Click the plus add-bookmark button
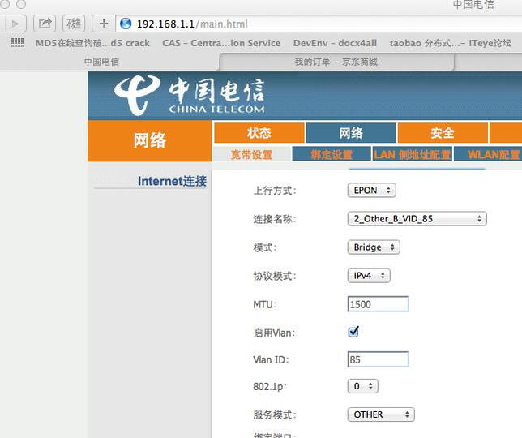The height and width of the screenshot is (438, 522). (x=104, y=24)
